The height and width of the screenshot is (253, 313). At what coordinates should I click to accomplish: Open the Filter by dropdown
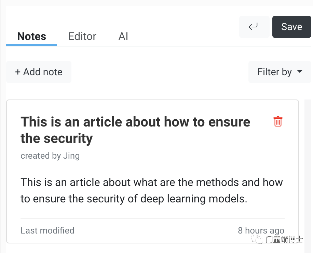pos(280,72)
